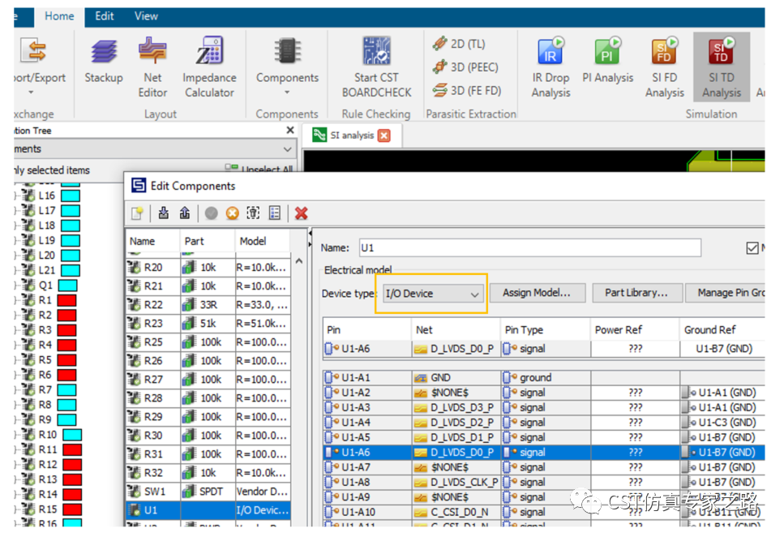Select component R22 in the list
This screenshot has width=784, height=537.
pos(208,305)
